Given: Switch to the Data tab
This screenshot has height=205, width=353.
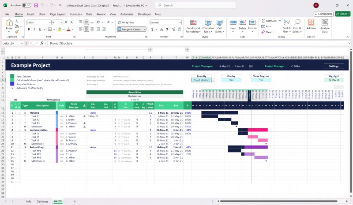Looking at the screenshot, I should (89, 14).
